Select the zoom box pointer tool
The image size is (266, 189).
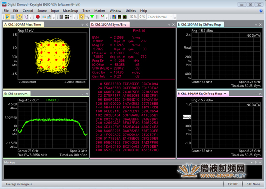click(87, 17)
